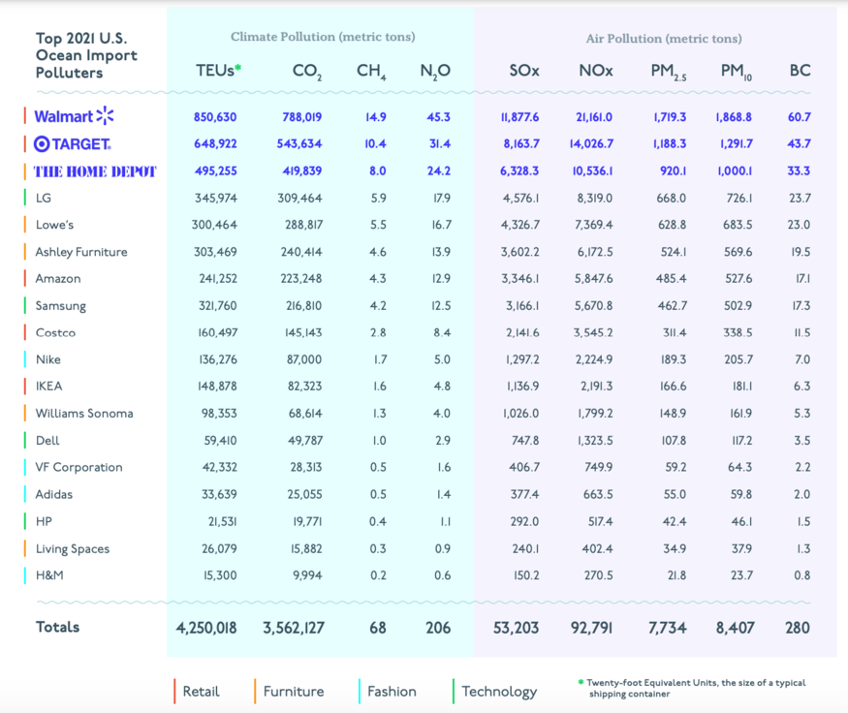848x713 pixels.
Task: Click the total NOx value 92,791
Action: point(591,628)
